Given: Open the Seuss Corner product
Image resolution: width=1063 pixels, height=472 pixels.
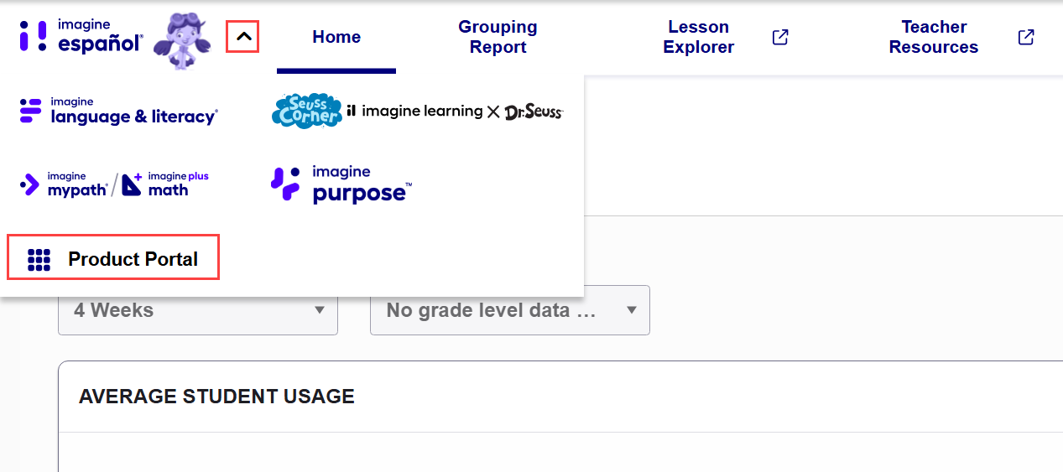Looking at the screenshot, I should pyautogui.click(x=306, y=111).
